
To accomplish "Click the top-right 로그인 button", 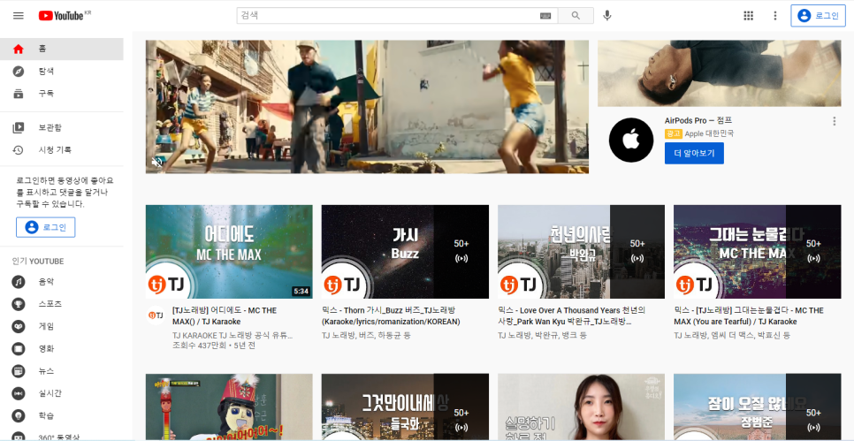I will (x=818, y=16).
